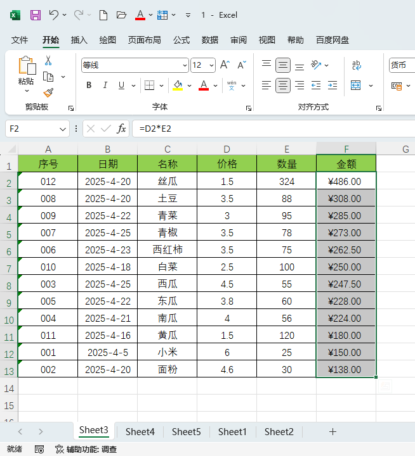Open the Name Box dropdown arrow
Viewport: 415px width, 456px height.
click(x=63, y=129)
